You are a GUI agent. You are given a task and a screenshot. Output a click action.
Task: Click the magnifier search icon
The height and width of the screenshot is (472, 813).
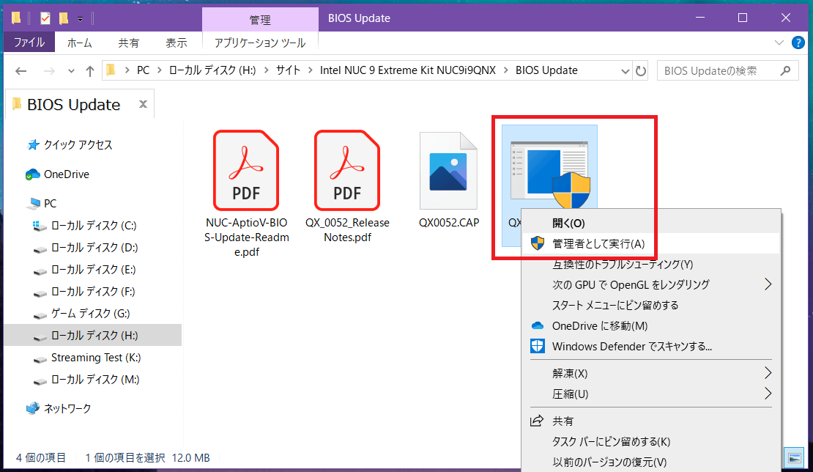tap(785, 70)
